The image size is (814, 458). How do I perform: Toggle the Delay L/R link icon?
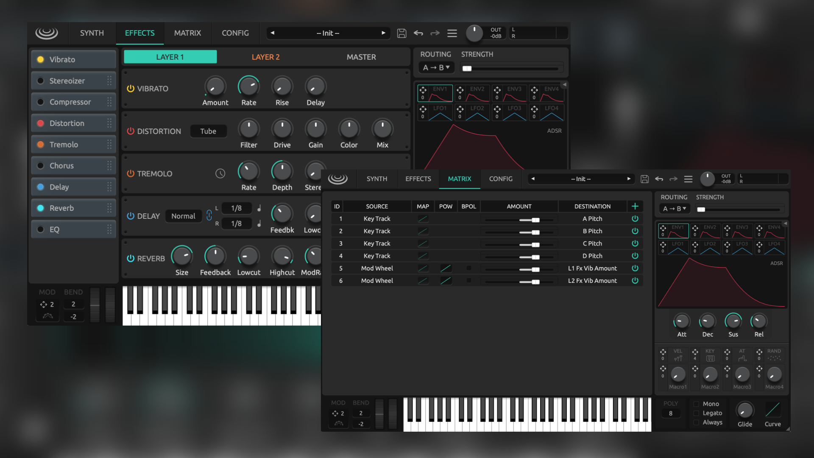pyautogui.click(x=209, y=215)
